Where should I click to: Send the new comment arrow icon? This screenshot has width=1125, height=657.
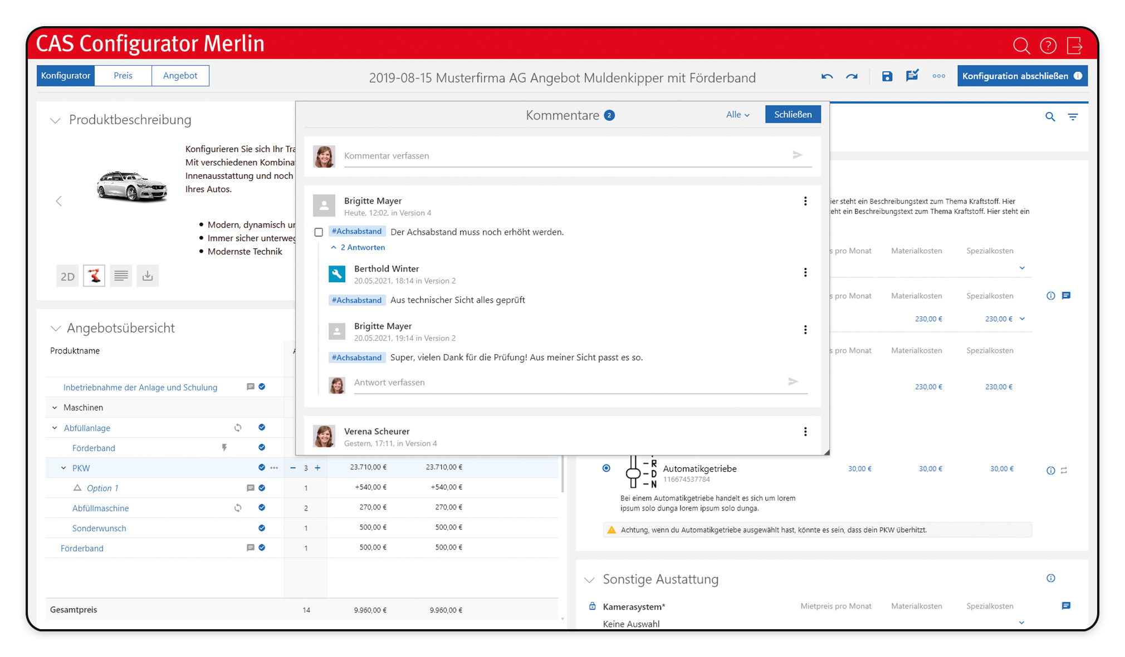coord(798,155)
